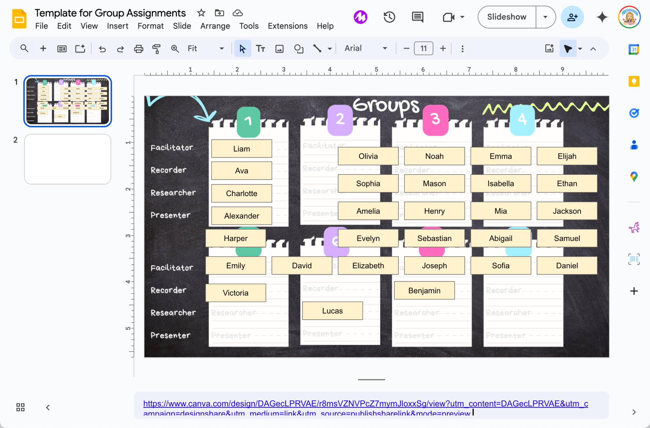Click the Undo arrow

click(102, 49)
